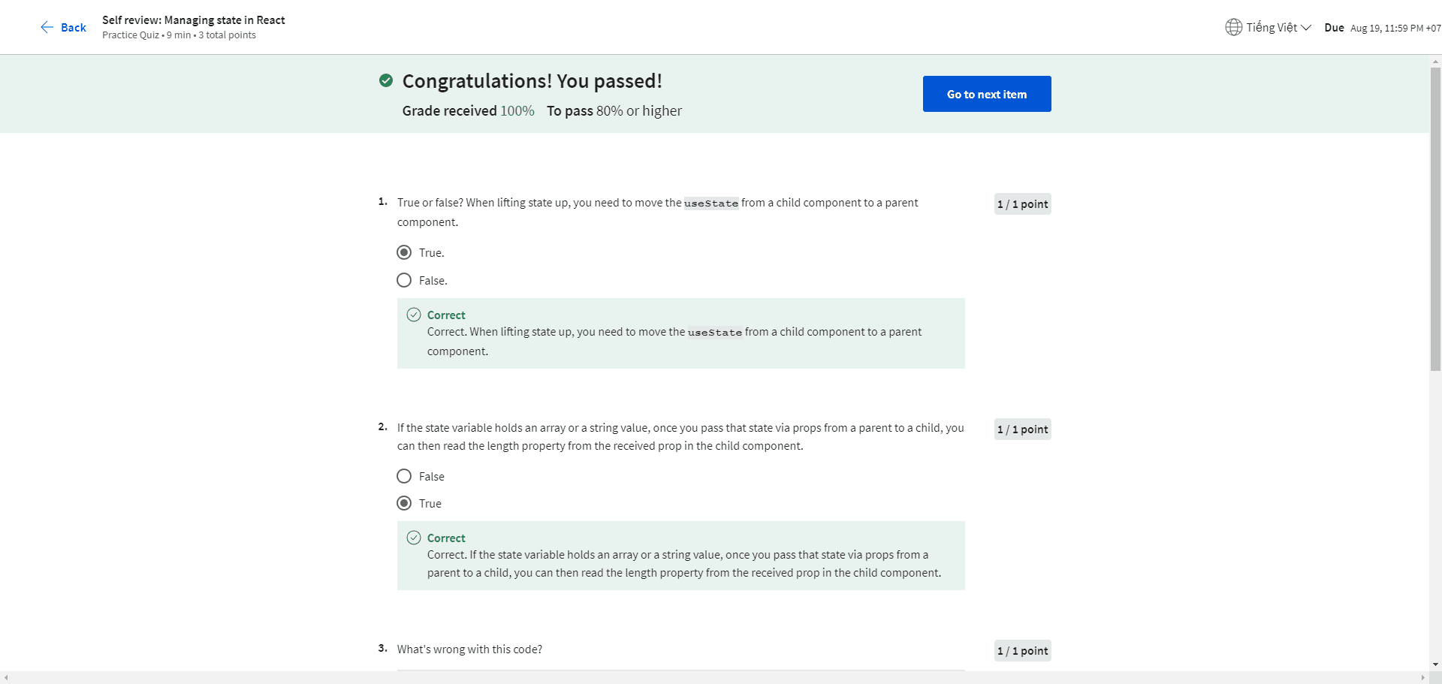Click the quiz title Self review: Managing state in React
Screen dimensions: 1442x684
click(x=193, y=20)
